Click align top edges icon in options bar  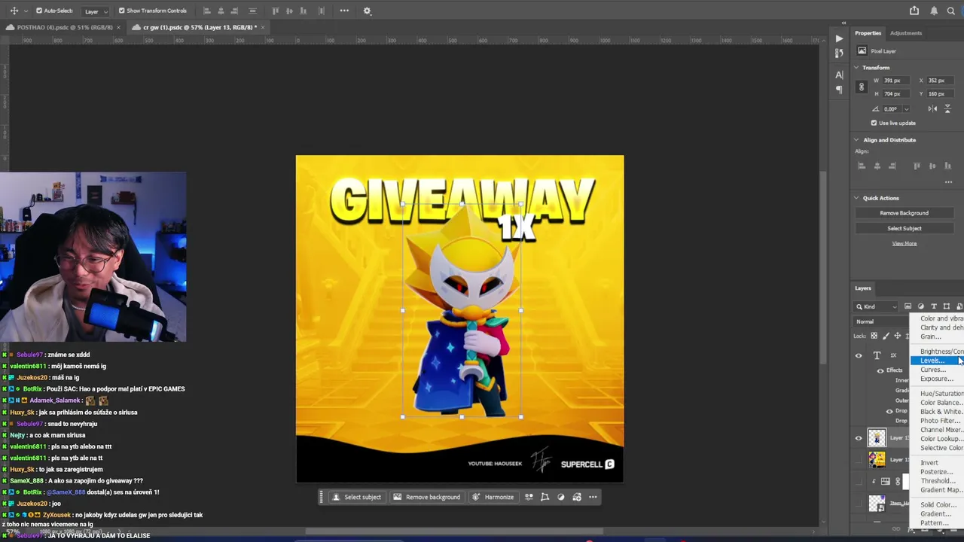click(275, 11)
